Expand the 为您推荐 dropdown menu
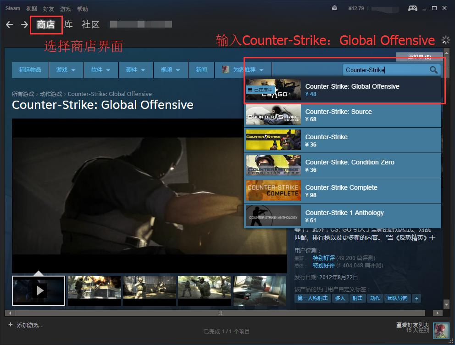This screenshot has height=345, width=455. tap(243, 70)
